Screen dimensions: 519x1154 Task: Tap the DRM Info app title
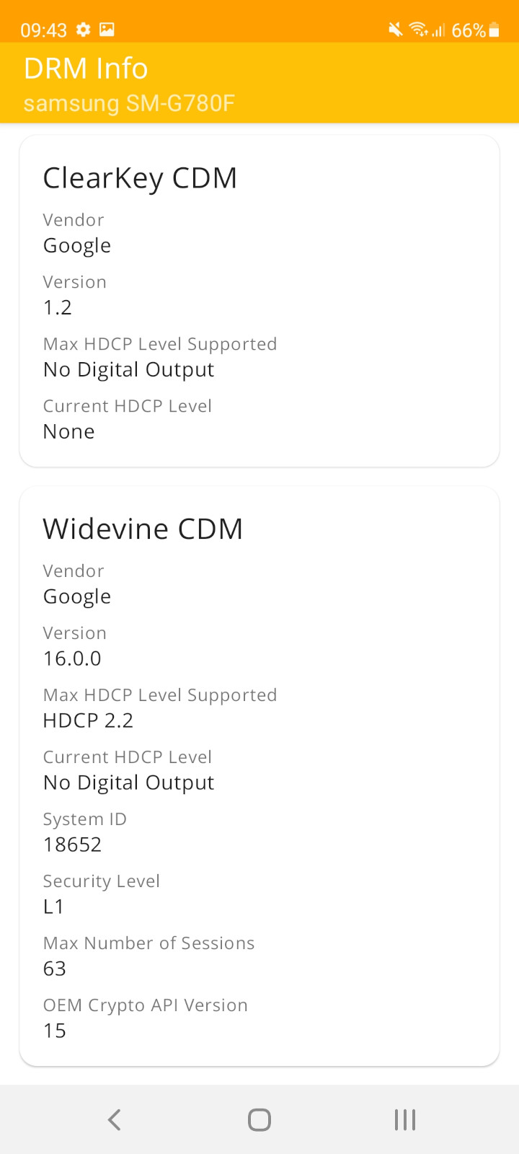pos(86,69)
